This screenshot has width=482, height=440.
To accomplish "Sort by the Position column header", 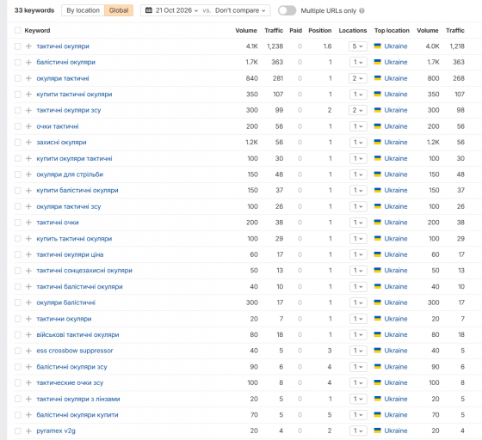I will [319, 30].
